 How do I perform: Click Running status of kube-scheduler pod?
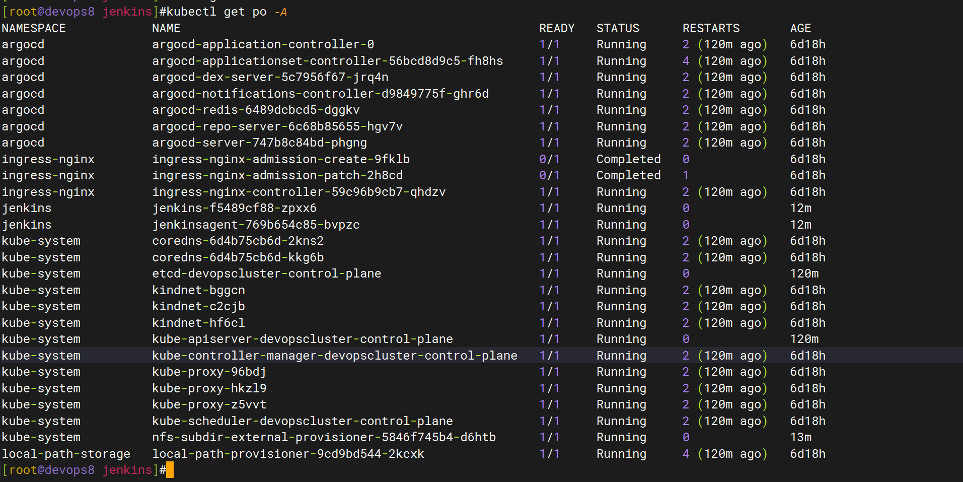click(x=621, y=421)
